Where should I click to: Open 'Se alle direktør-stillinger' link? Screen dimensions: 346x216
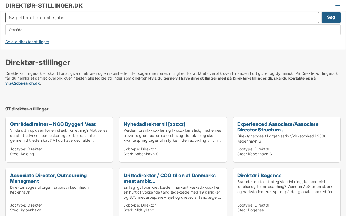pos(27,42)
